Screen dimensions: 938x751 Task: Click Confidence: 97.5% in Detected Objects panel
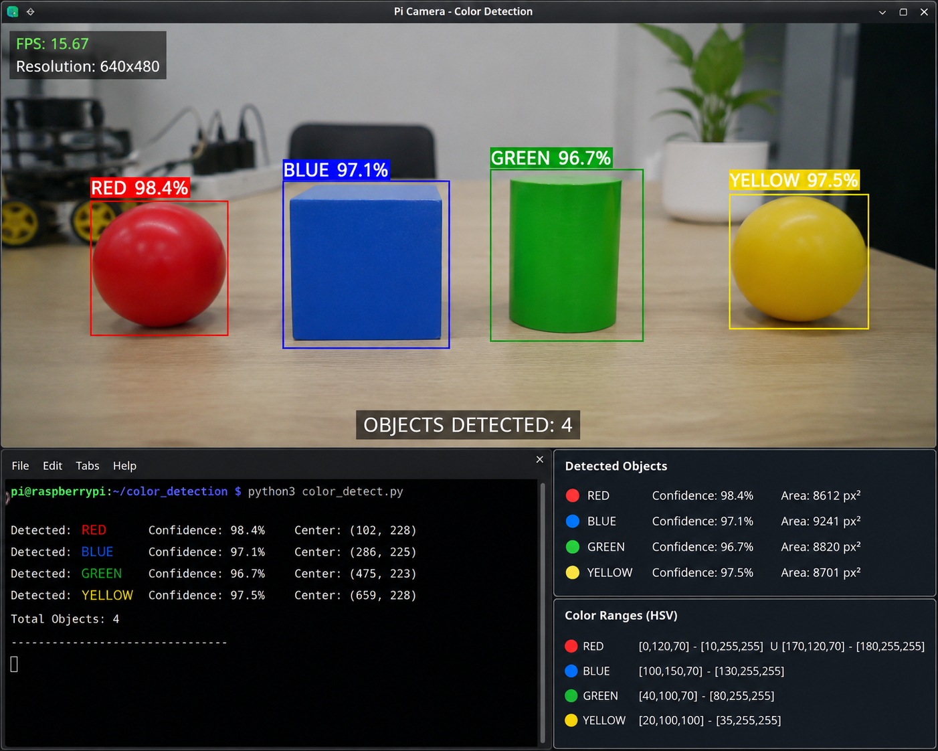(x=702, y=572)
